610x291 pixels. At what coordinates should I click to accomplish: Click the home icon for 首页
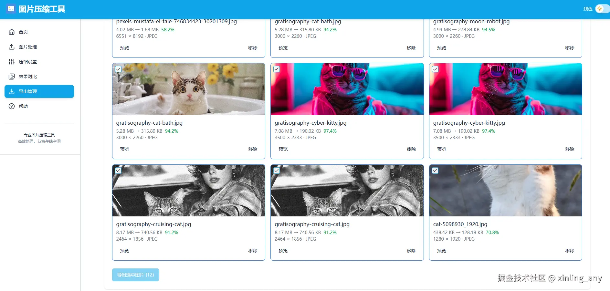(12, 32)
